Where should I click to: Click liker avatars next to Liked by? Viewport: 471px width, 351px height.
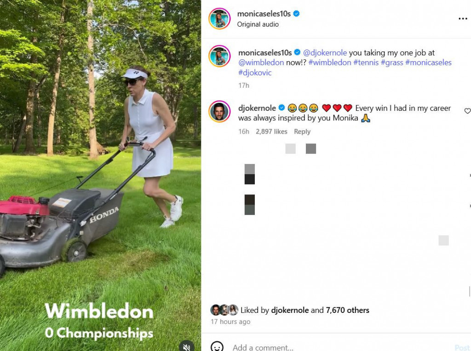tap(224, 310)
